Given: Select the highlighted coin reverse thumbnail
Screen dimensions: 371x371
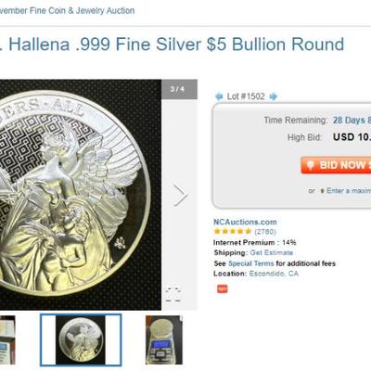Looking at the screenshot, I should pos(81,339).
